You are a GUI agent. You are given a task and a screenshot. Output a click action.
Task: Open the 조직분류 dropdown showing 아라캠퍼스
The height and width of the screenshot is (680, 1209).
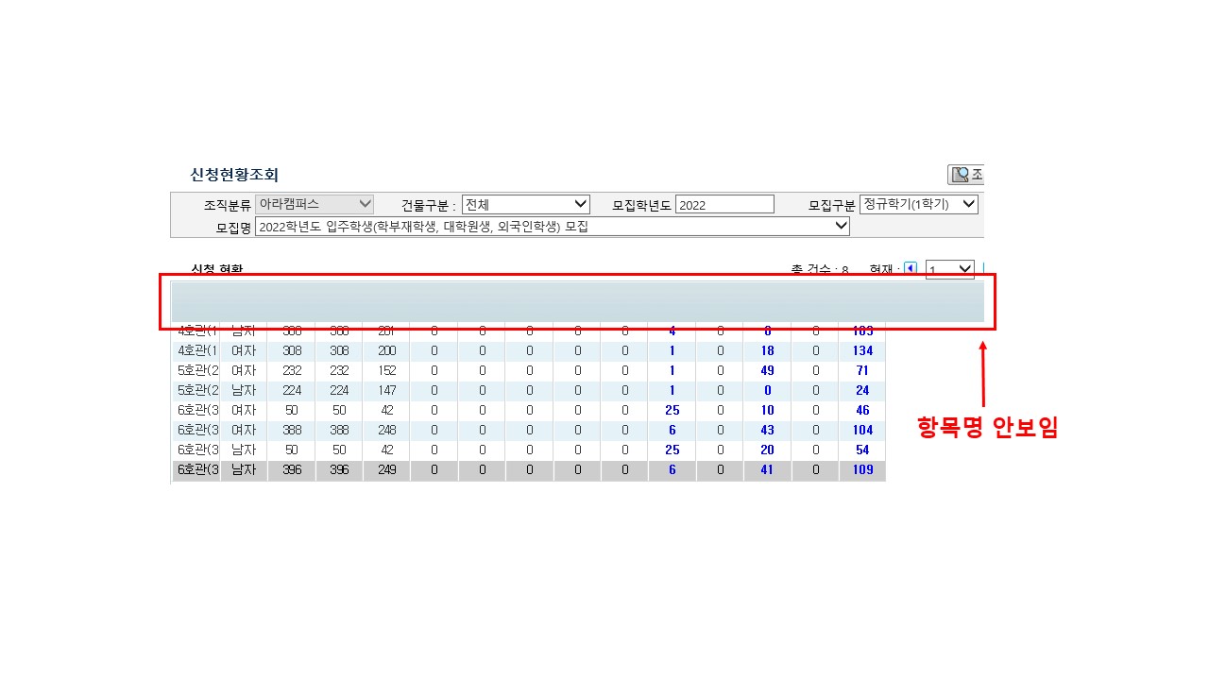[x=315, y=204]
